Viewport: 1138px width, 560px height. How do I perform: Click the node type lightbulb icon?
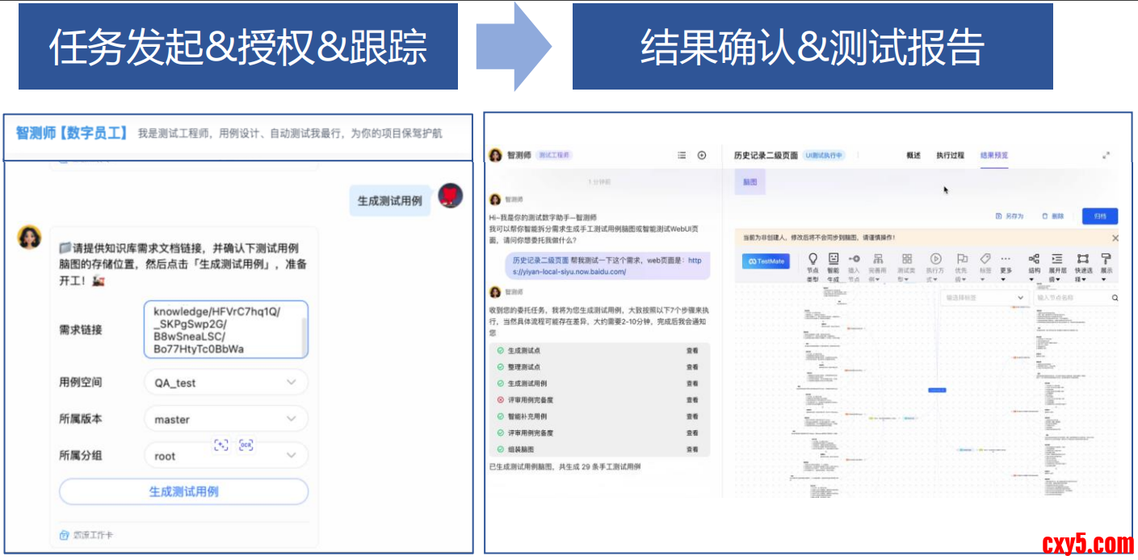pos(813,259)
